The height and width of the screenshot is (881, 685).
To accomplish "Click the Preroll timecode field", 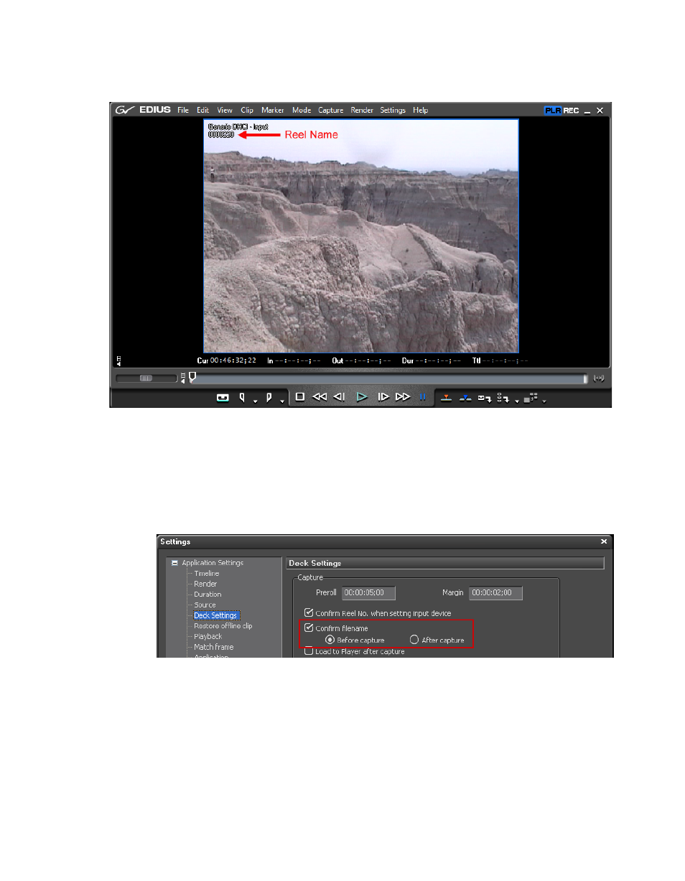I will coord(368,593).
